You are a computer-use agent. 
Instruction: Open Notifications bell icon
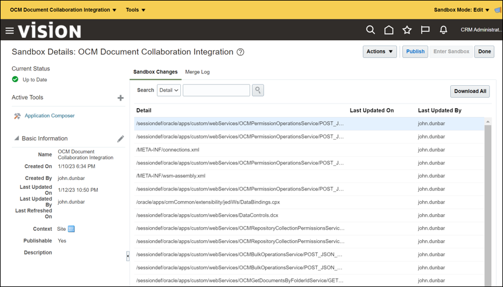tap(443, 30)
